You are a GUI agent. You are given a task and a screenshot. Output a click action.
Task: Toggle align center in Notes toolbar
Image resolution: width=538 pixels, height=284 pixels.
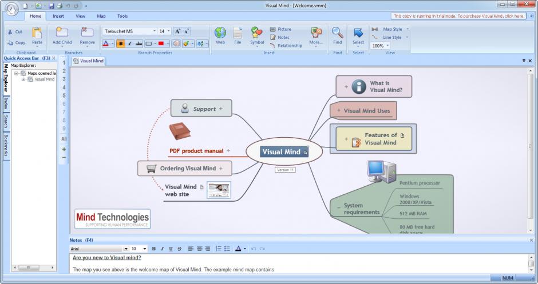tap(199, 249)
